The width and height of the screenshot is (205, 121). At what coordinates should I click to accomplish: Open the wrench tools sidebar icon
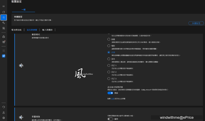4,23
